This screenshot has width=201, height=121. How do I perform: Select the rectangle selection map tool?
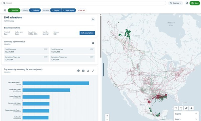coord(176,108)
